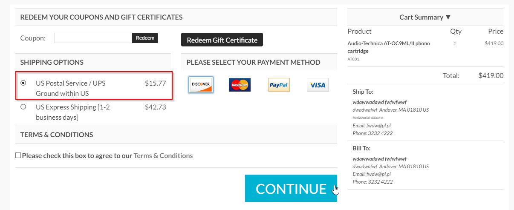Click the cart Total amount $419.00
This screenshot has height=210, width=514.
(491, 76)
